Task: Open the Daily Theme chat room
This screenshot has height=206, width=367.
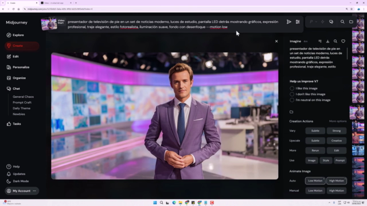Action: [22, 108]
